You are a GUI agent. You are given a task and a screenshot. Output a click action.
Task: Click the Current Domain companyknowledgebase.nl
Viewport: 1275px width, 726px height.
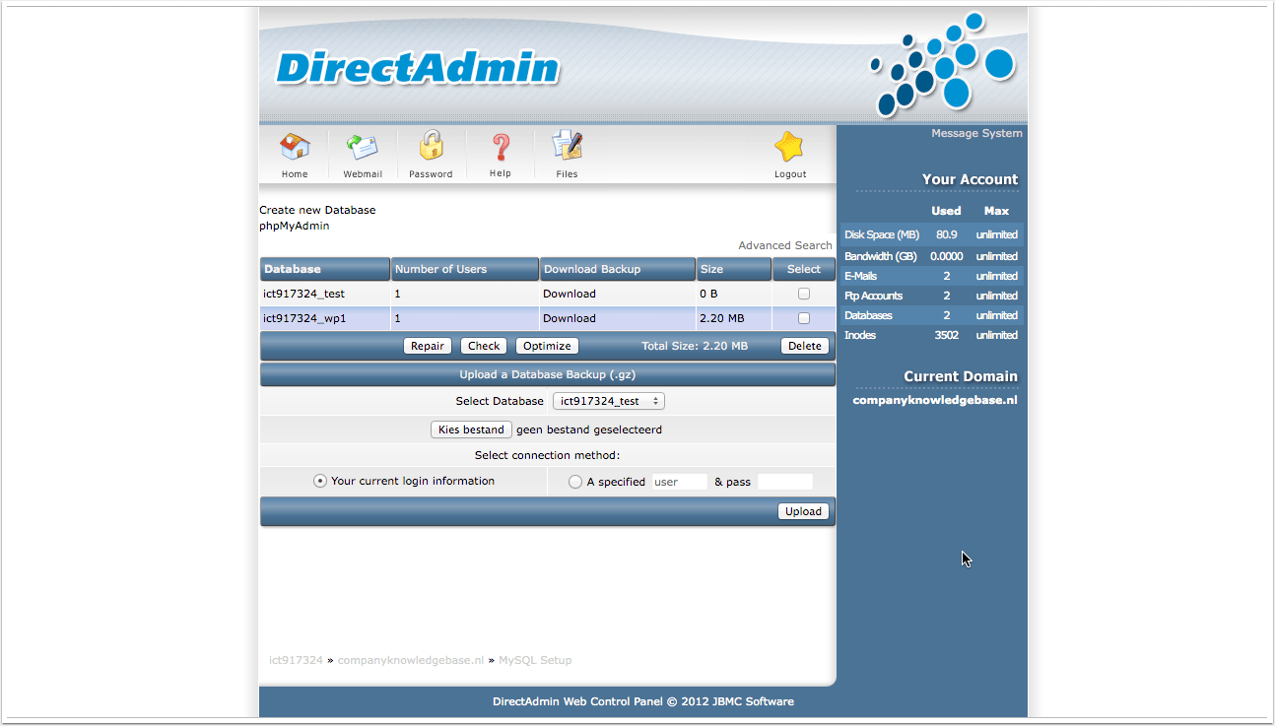(x=935, y=400)
